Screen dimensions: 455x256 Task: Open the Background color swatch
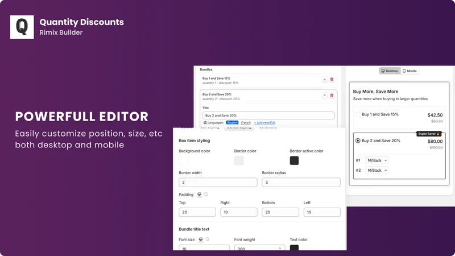[x=183, y=160]
